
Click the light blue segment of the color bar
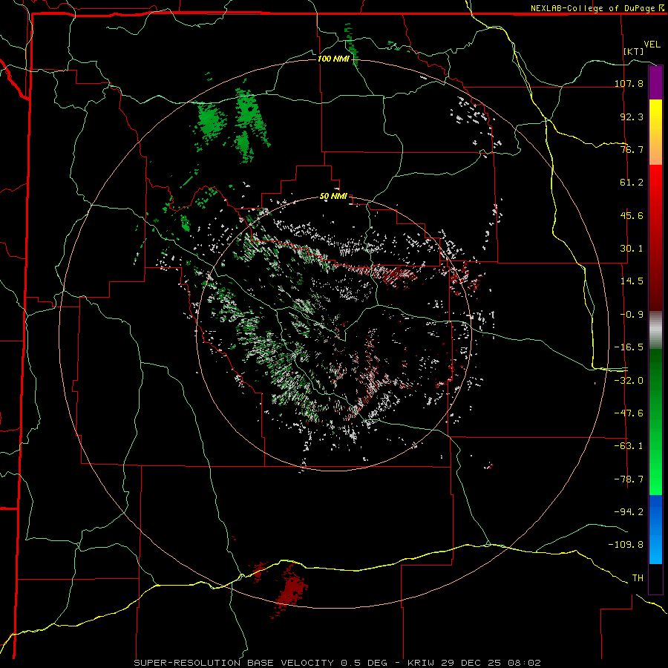[655, 529]
